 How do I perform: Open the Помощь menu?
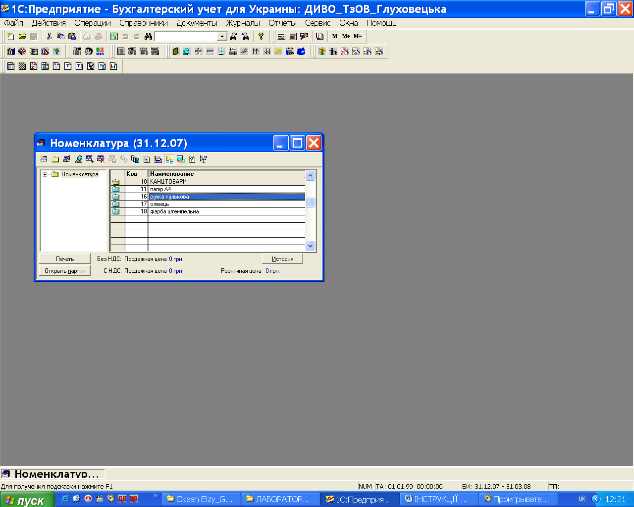click(381, 23)
